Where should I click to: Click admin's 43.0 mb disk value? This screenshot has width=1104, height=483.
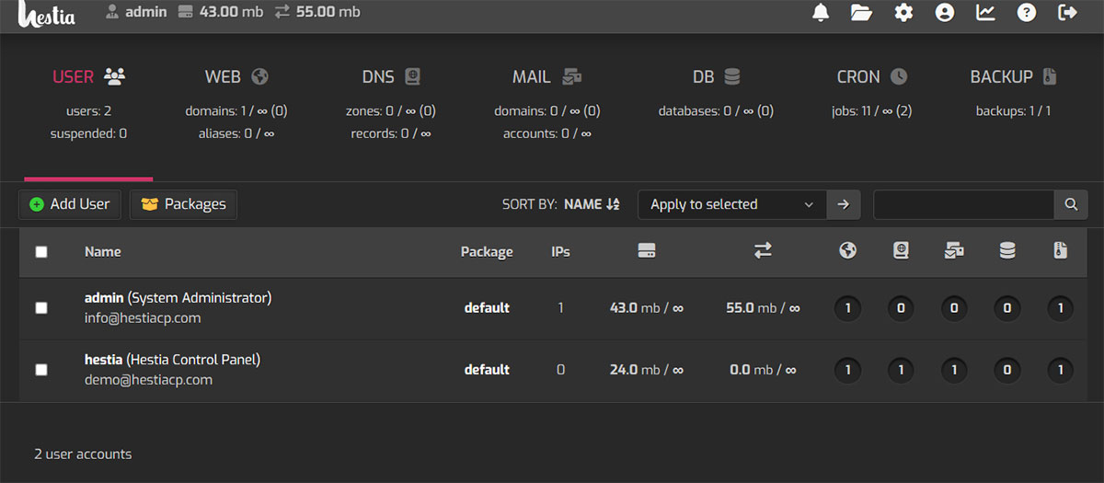click(647, 308)
